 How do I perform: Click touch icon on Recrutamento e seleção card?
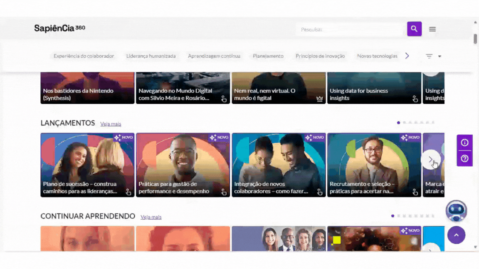[x=415, y=192]
